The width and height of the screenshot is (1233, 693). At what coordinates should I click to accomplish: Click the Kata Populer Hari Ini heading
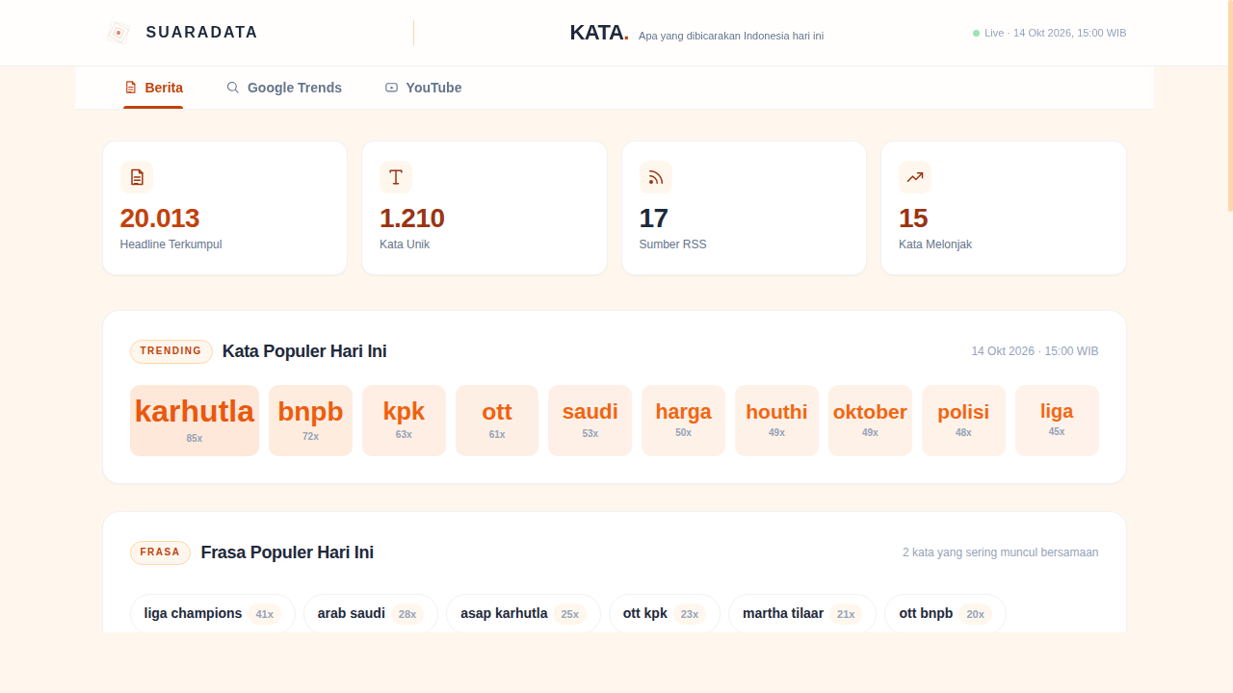click(x=304, y=351)
